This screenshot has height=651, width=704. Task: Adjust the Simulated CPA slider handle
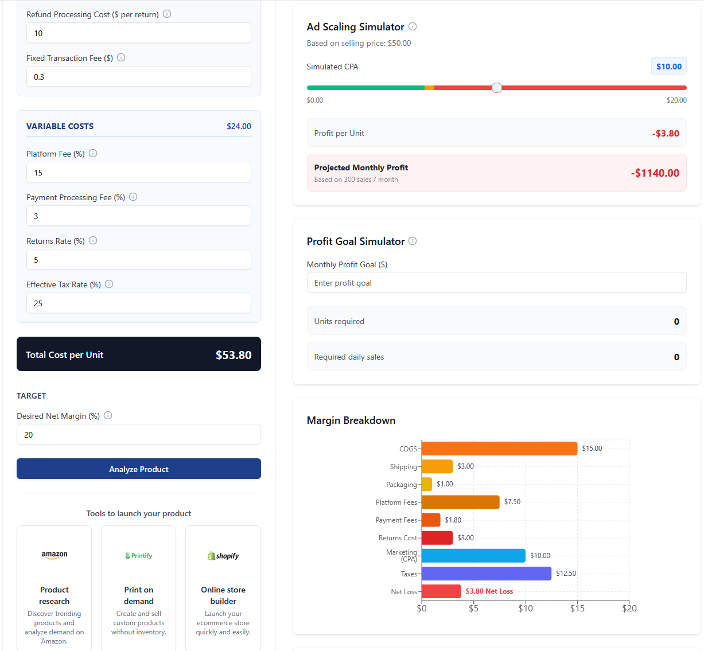pyautogui.click(x=496, y=87)
